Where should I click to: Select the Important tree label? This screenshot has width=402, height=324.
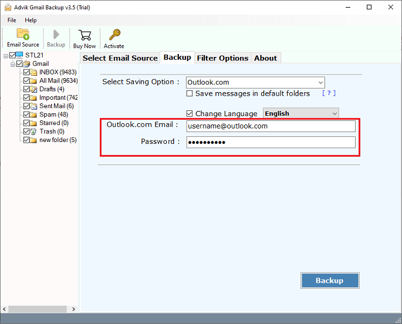(x=59, y=97)
